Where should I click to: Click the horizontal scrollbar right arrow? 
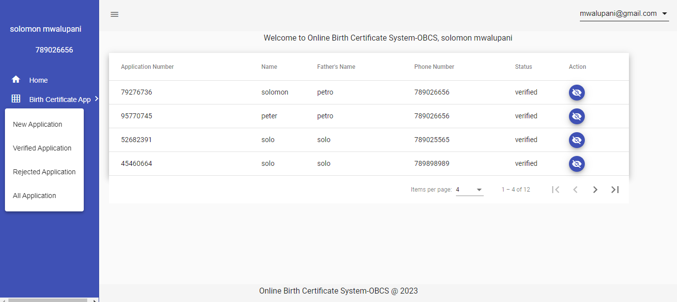pos(96,300)
